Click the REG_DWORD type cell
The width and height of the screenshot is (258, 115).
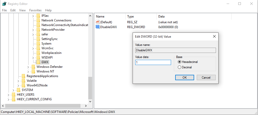[136, 27]
